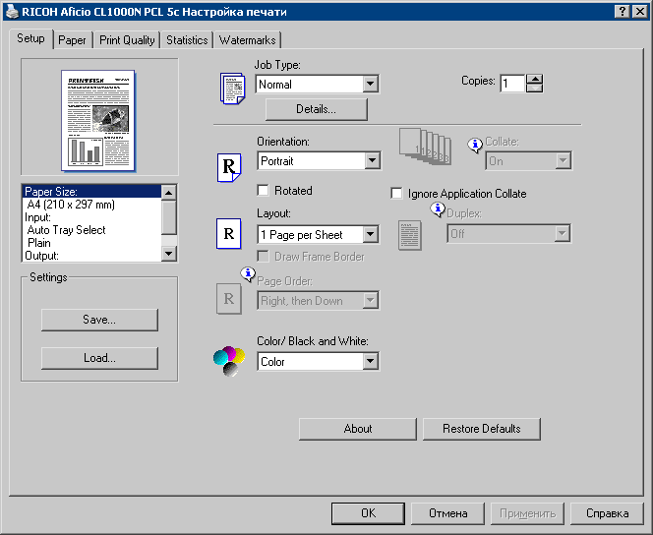Select Input: in the list
This screenshot has width=653, height=535.
click(x=91, y=217)
